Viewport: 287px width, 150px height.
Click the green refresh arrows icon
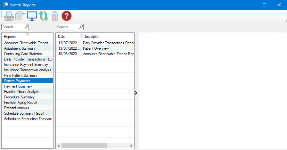tap(44, 16)
